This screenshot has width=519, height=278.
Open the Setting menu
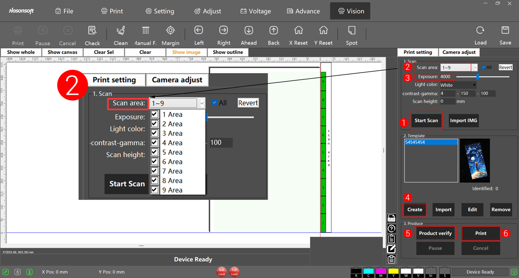pos(160,11)
